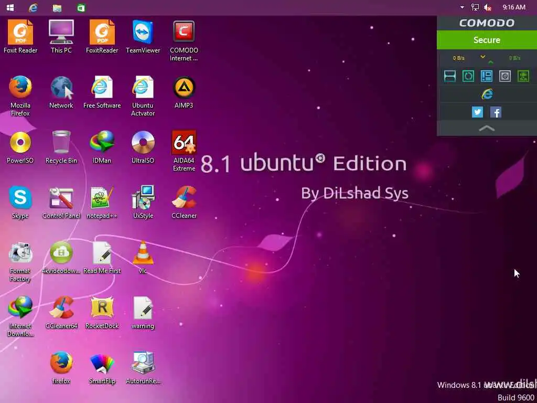
Task: Click the 9:16 AM clock
Action: pos(514,7)
